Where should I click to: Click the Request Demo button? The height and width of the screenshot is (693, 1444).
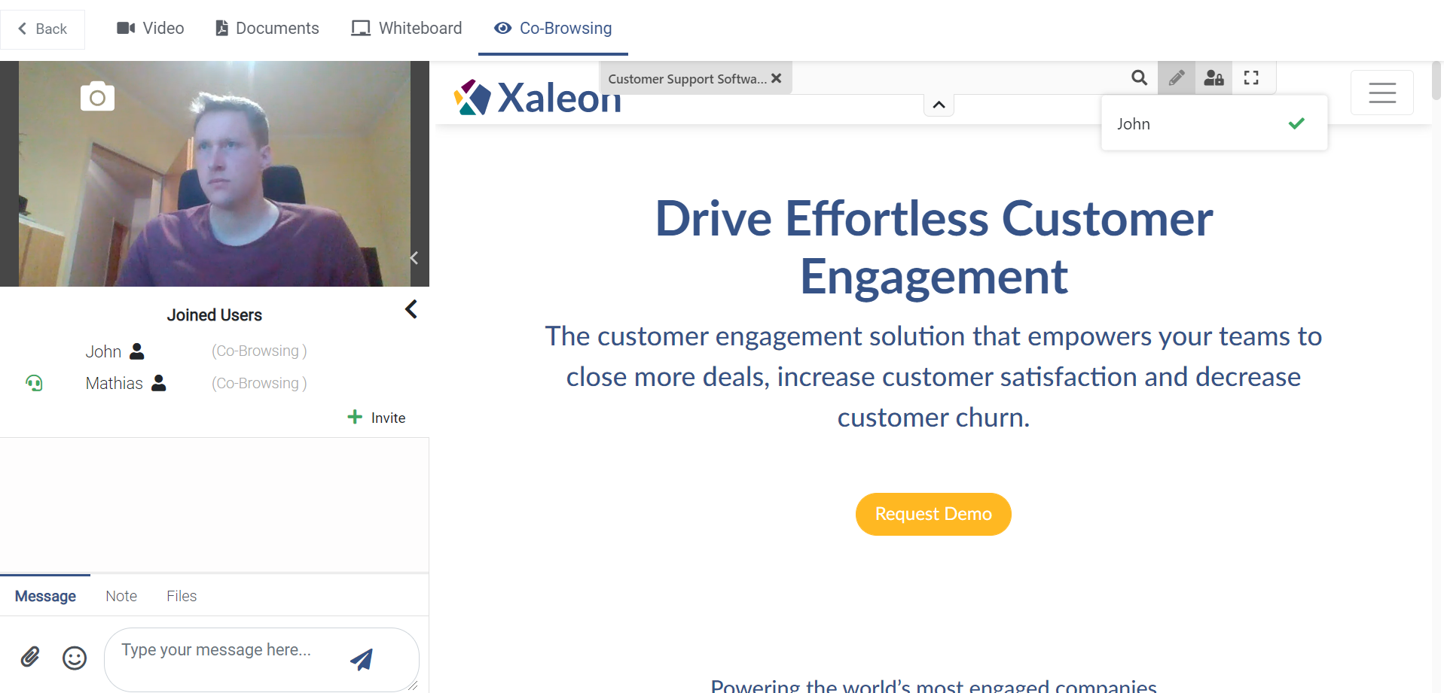click(933, 514)
